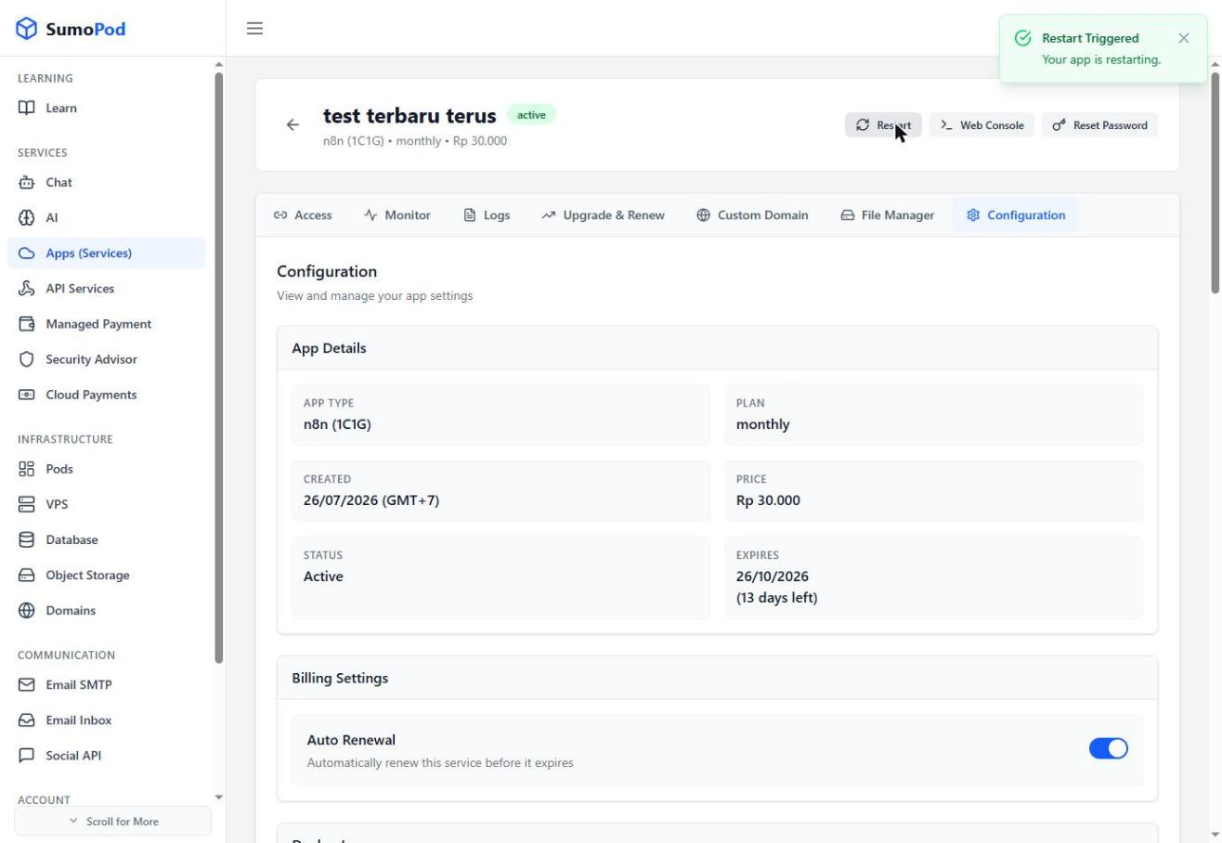The image size is (1222, 843).
Task: Open the Logs tab
Action: (487, 214)
